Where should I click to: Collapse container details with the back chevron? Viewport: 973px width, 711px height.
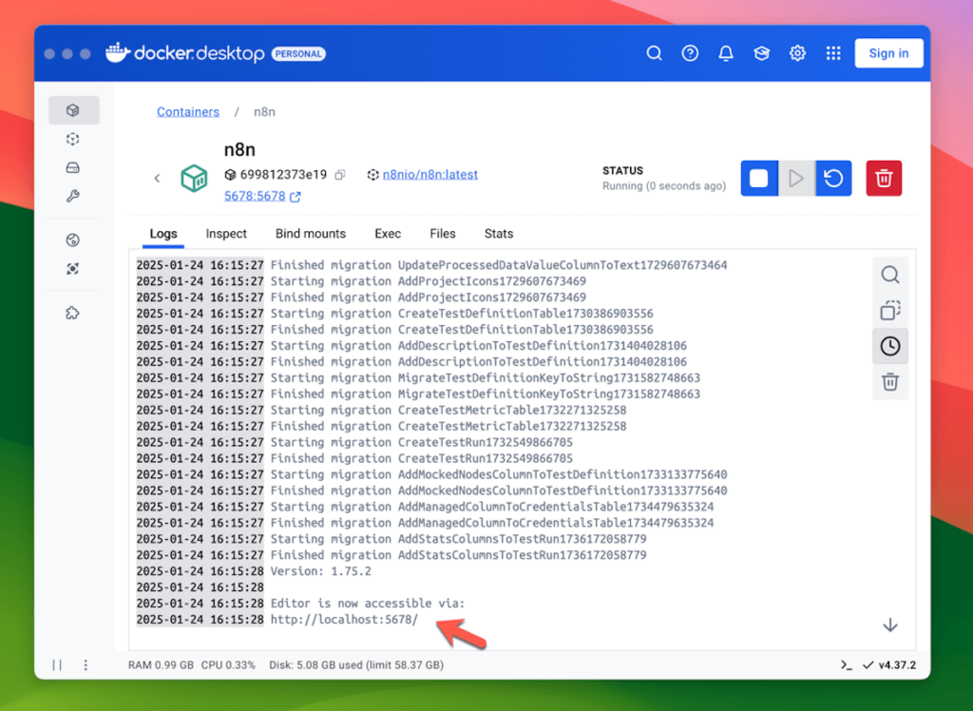157,178
